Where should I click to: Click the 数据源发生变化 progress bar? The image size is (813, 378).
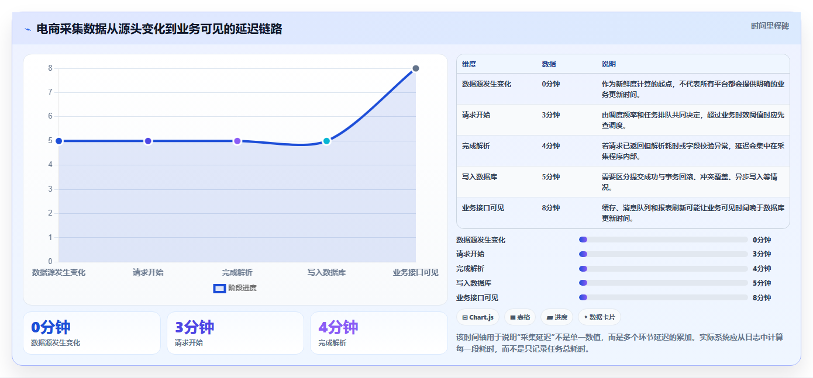(x=663, y=240)
